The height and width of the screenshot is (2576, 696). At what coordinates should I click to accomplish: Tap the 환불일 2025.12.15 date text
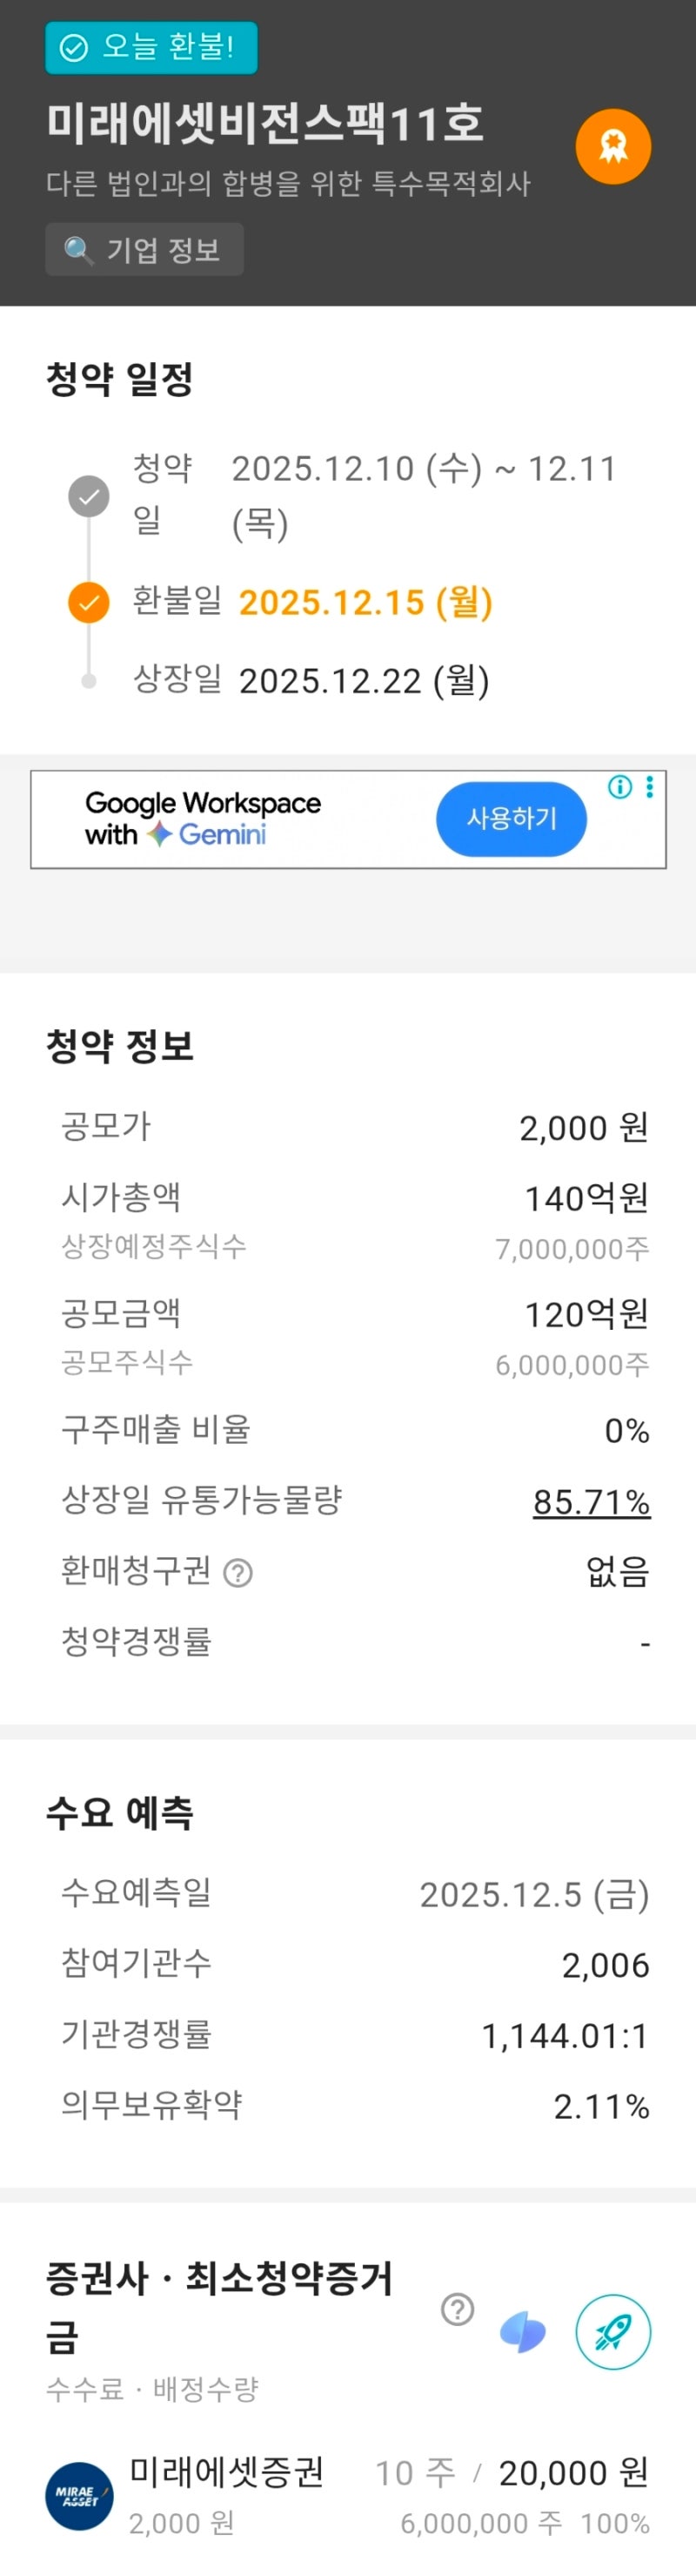point(365,603)
